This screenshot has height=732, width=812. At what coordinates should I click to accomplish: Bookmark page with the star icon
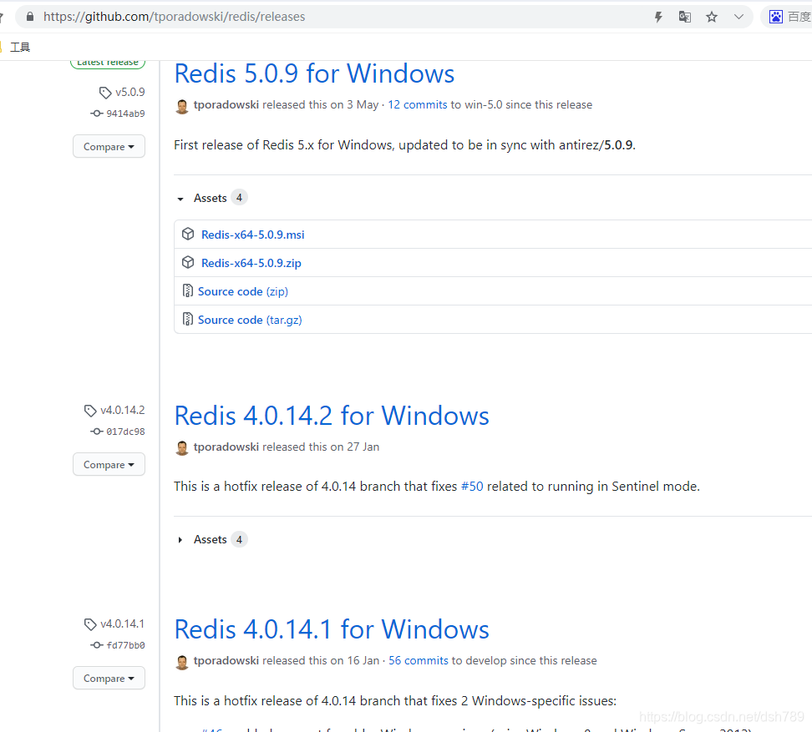[712, 17]
